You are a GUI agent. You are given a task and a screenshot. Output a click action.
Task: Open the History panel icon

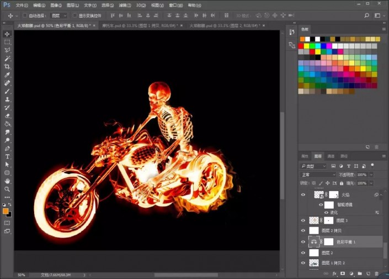[x=292, y=32]
